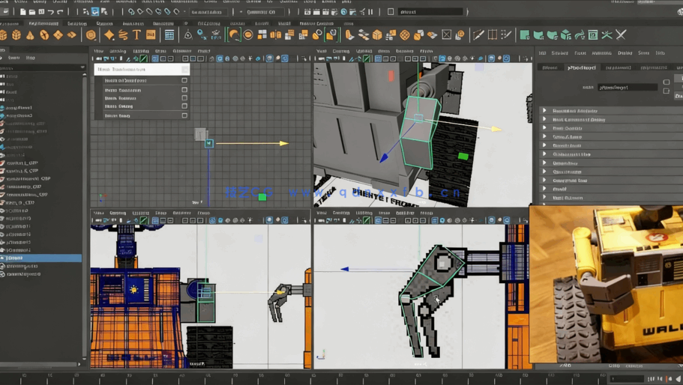
Task: Click the pause icon in the top toolbar
Action: point(370,12)
